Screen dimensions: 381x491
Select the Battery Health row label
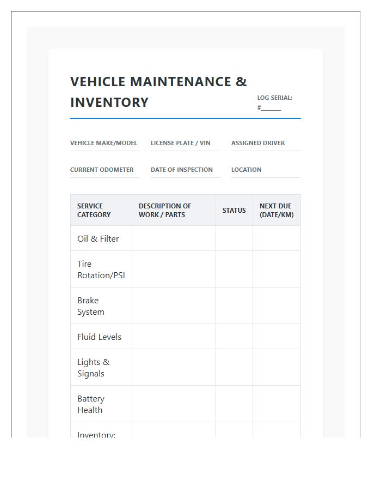pos(91,404)
